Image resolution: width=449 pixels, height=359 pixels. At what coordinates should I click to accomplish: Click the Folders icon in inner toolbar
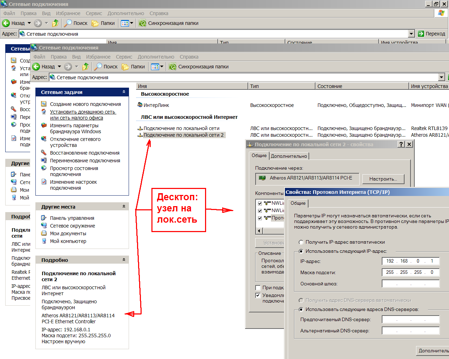125,67
